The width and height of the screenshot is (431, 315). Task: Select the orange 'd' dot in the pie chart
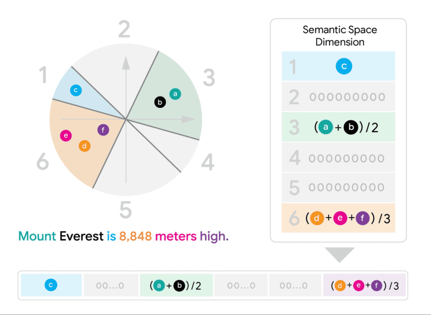(85, 146)
